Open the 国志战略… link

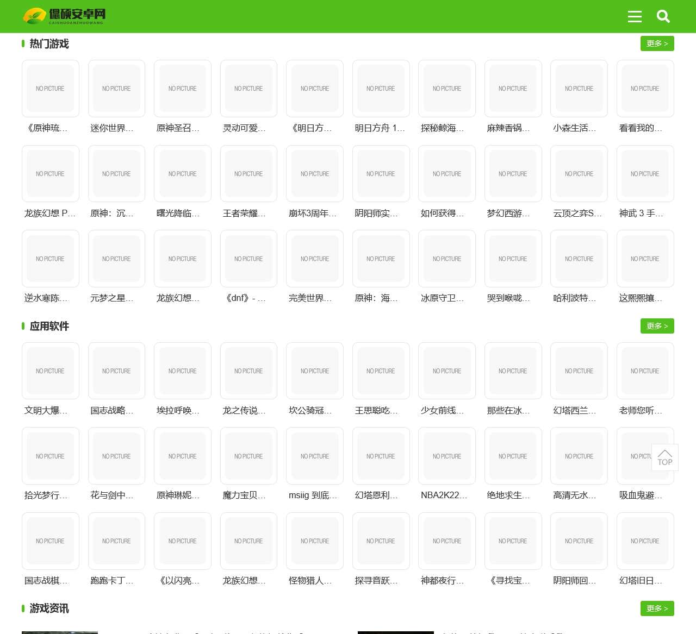tap(112, 411)
